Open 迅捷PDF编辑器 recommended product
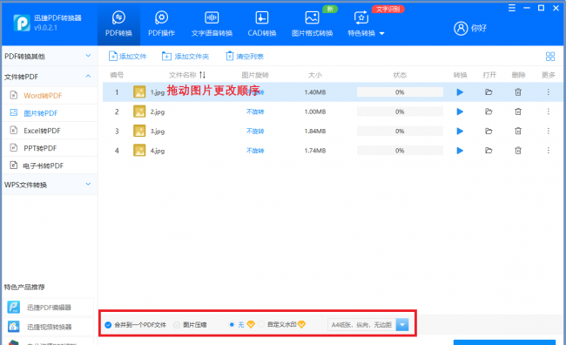Image resolution: width=566 pixels, height=345 pixels. (48, 308)
